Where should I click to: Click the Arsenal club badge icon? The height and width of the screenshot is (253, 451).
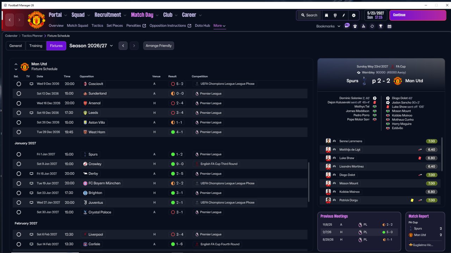(85, 103)
